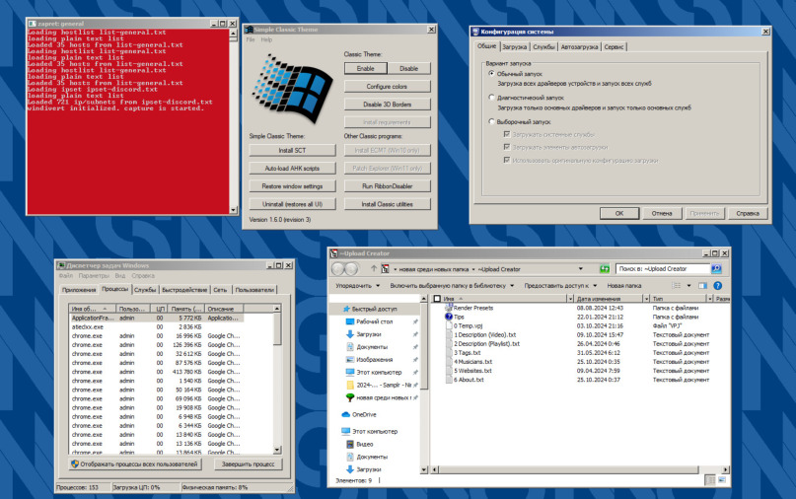Click the up arrow navigation icon in Explorer
This screenshot has height=499, width=796.
pos(373,268)
